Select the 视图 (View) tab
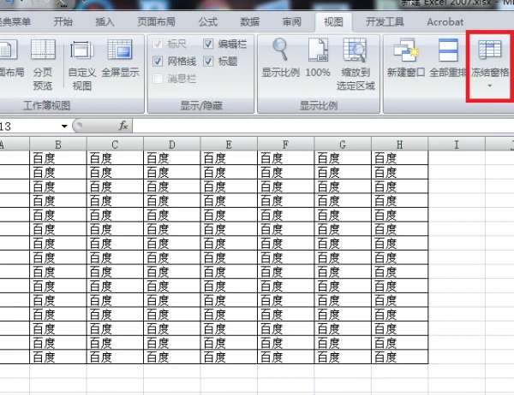This screenshot has width=514, height=395. tap(333, 22)
